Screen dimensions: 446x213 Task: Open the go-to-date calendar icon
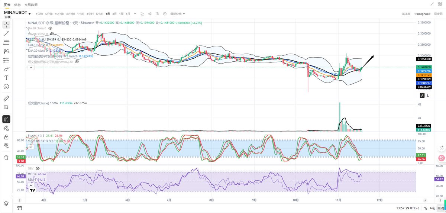[x=19, y=208]
